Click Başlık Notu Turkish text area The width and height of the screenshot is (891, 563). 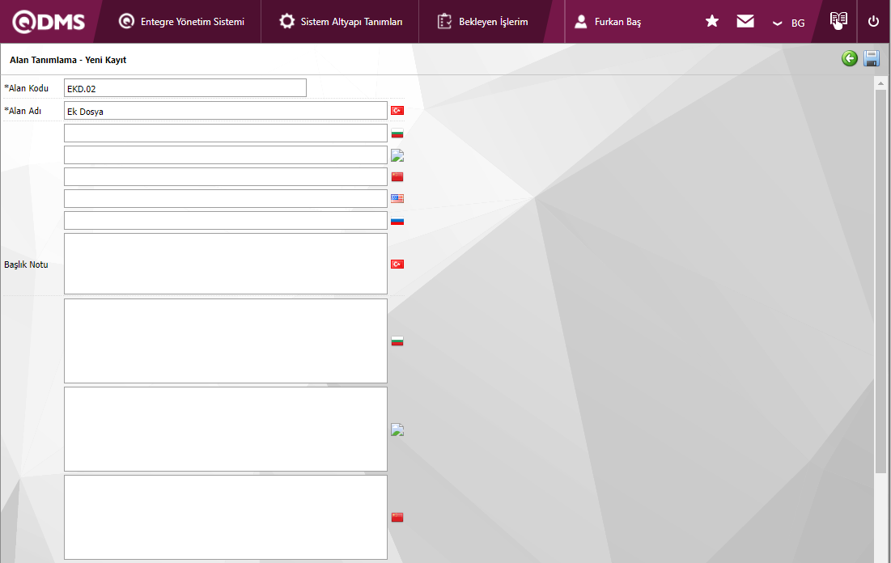tap(226, 264)
